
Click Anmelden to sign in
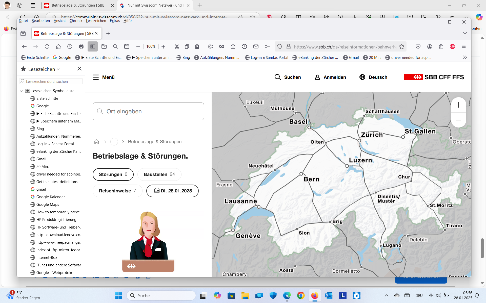pos(330,77)
